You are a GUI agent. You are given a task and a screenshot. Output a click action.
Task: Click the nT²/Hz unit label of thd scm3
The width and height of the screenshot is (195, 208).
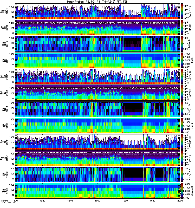tap(190, 93)
